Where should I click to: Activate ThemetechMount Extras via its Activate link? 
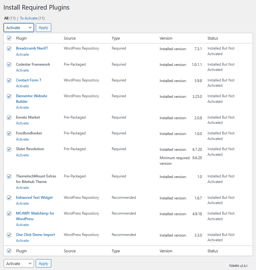pos(22,188)
